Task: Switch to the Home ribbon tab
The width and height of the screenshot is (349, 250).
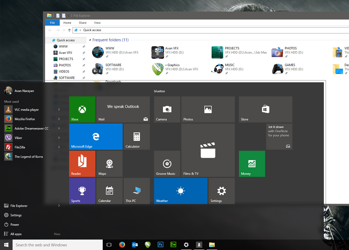Action: [67, 23]
